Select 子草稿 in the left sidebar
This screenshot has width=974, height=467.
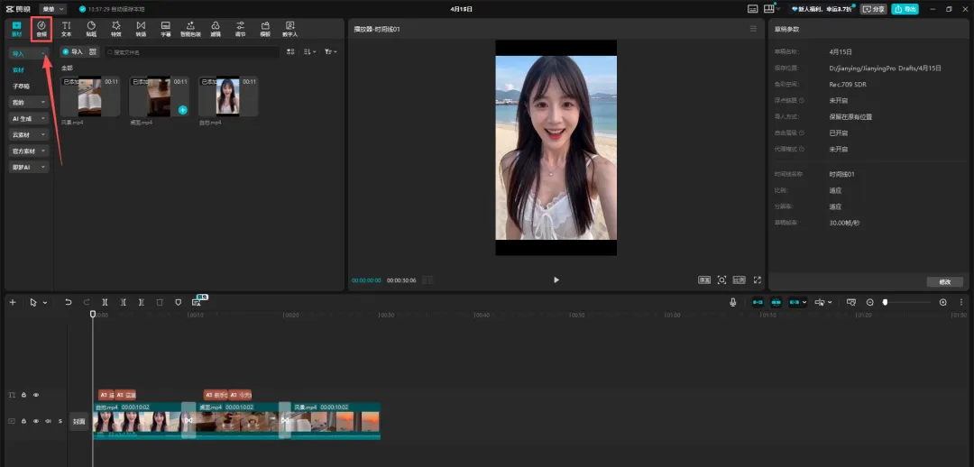tap(21, 86)
